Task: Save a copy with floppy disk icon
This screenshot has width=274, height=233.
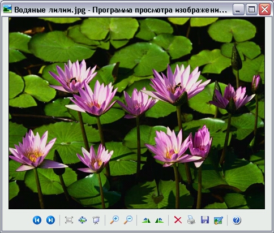Action: 205,220
